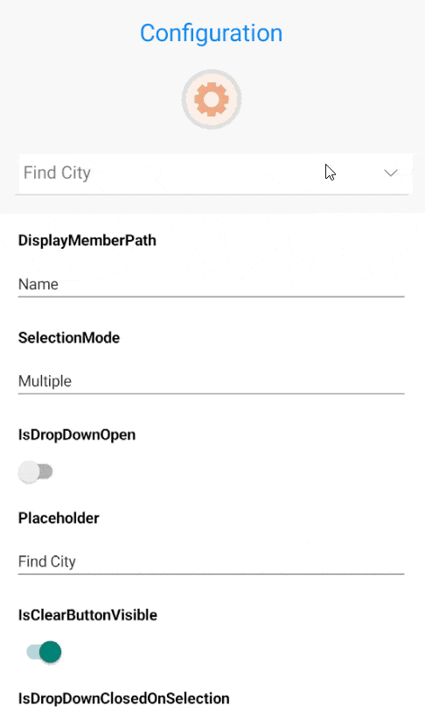Click the SelectionMode label

click(x=69, y=337)
